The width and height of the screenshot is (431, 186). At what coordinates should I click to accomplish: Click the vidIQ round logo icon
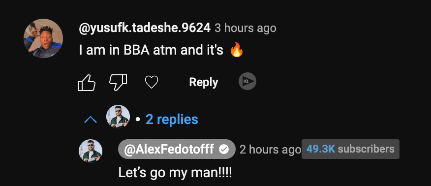[x=247, y=81]
